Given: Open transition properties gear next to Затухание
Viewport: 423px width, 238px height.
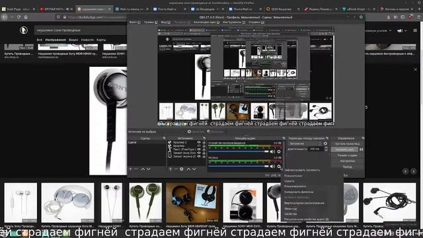Looking at the screenshot, I should point(325,143).
